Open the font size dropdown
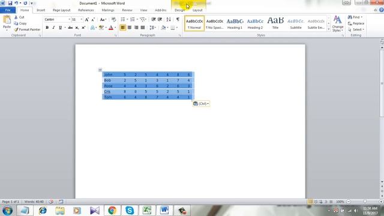 click(82, 19)
